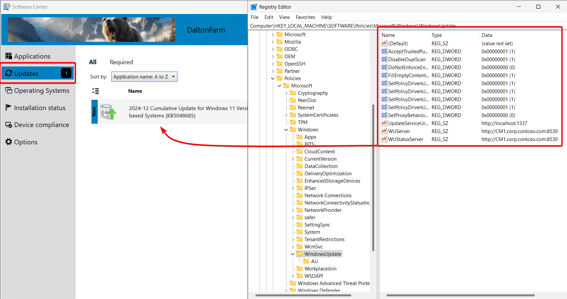
Task: Expand the WSDAPI key
Action: (x=293, y=276)
